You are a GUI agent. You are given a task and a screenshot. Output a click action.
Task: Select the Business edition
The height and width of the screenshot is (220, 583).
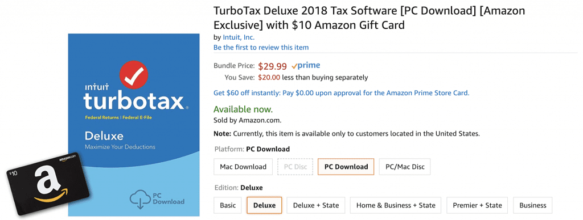click(x=533, y=205)
